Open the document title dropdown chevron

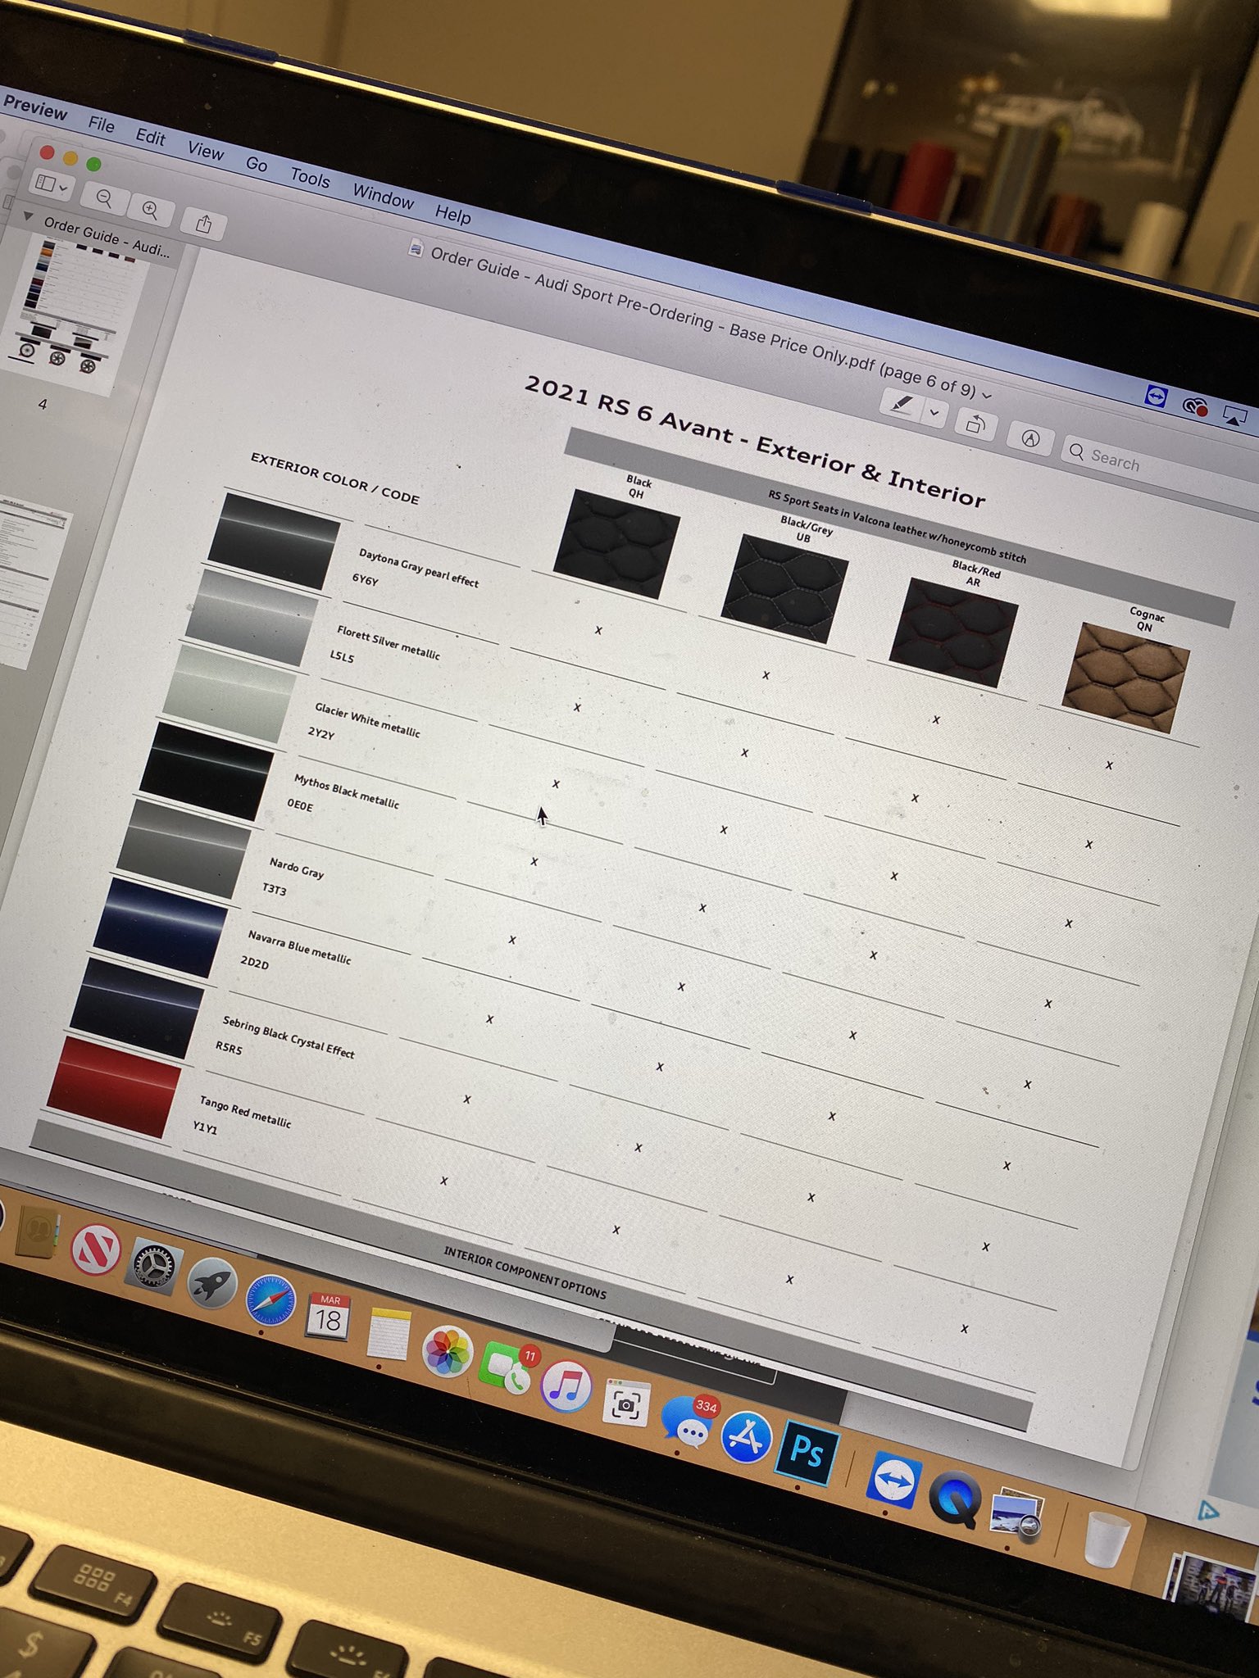[987, 395]
